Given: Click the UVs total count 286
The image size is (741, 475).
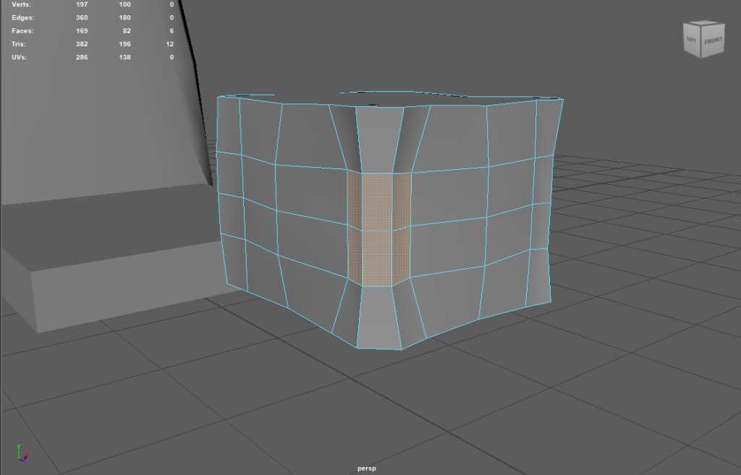Looking at the screenshot, I should tap(81, 57).
